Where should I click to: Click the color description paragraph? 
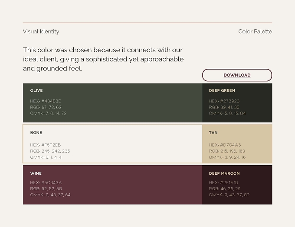point(103,59)
